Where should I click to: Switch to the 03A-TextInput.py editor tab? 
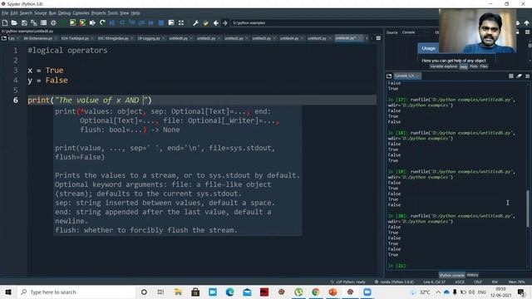click(x=75, y=38)
